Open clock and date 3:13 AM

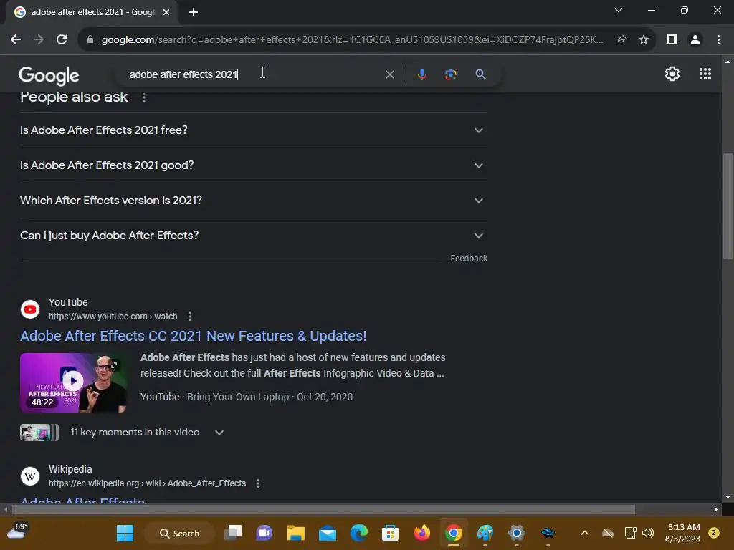pyautogui.click(x=682, y=533)
